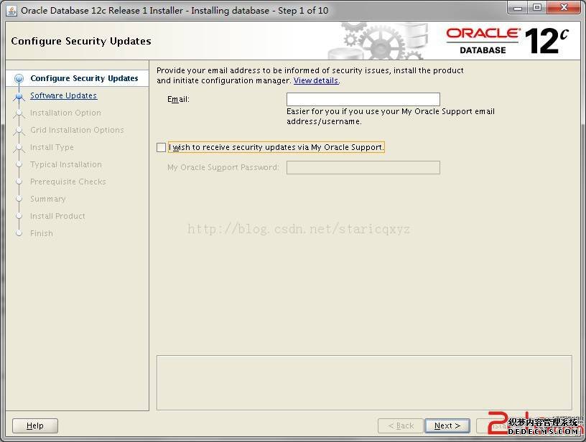Minimize the installer window

pos(518,8)
